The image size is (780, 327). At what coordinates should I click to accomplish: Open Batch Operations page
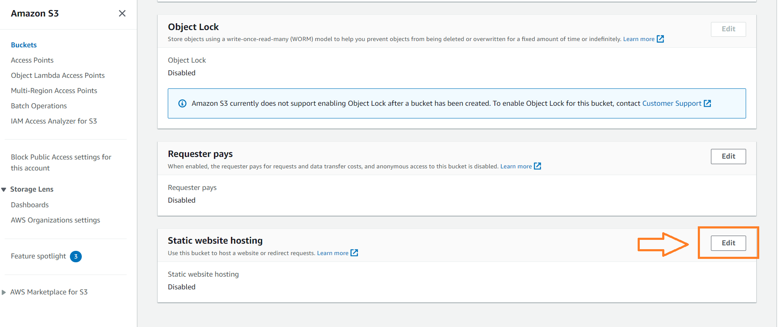39,106
